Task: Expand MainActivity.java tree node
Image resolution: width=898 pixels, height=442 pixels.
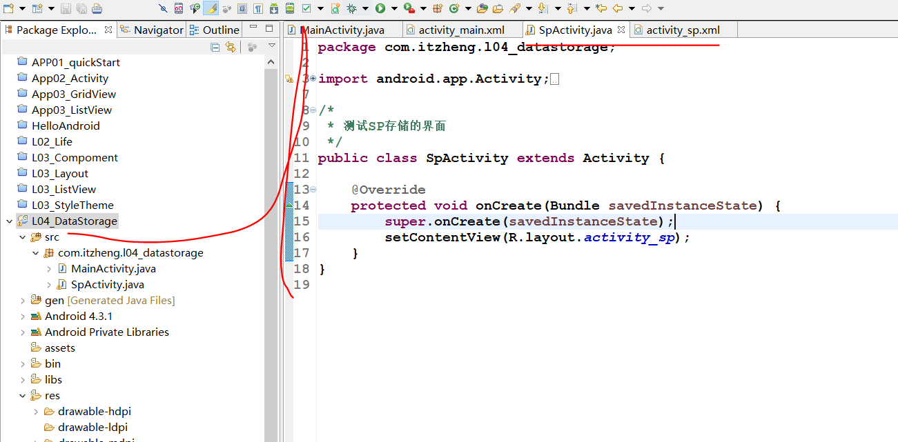Action: (x=49, y=268)
